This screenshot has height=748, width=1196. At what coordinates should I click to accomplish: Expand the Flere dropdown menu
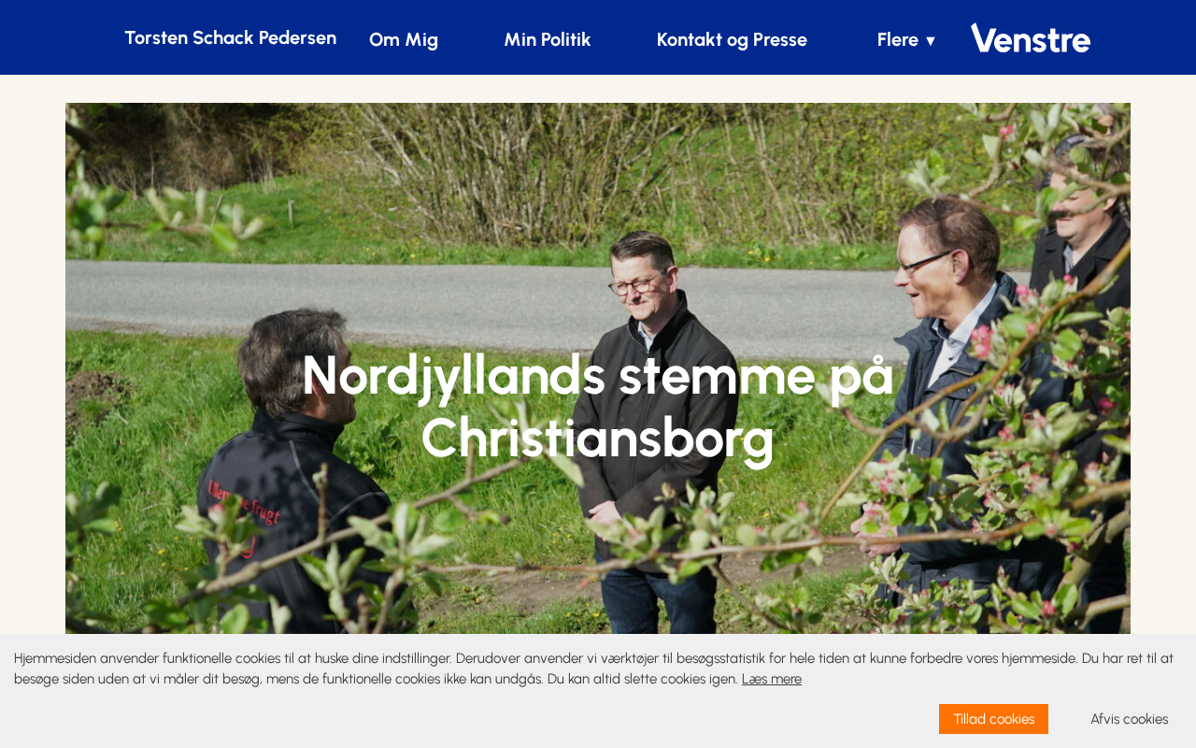(x=905, y=39)
